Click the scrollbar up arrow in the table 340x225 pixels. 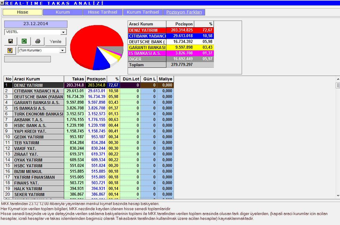point(338,80)
